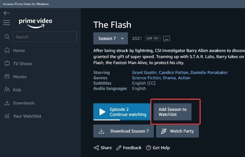245x157 pixels.
Task: Open Home in the sidebar
Action: 19,51
